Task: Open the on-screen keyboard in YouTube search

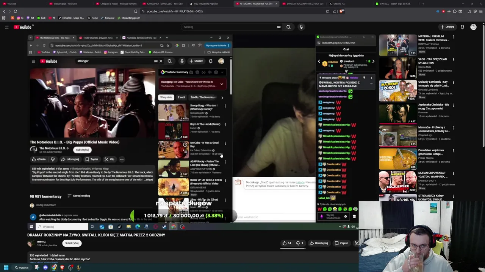Action: (x=278, y=27)
